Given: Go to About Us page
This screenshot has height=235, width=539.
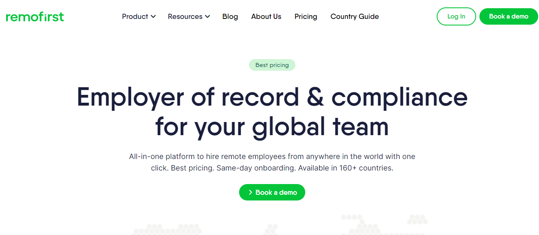Looking at the screenshot, I should point(266,16).
